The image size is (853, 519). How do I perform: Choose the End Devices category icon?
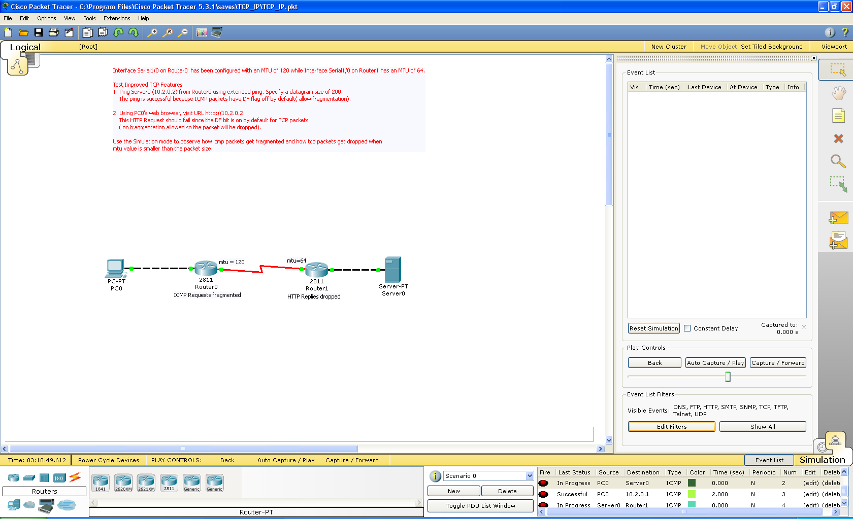pos(14,505)
